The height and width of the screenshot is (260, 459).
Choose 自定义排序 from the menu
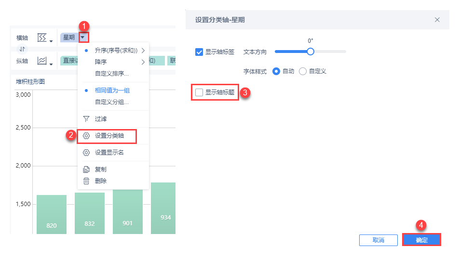[111, 74]
